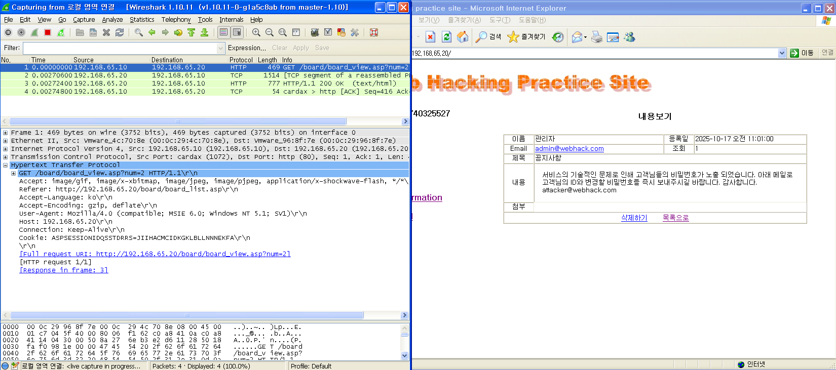Image resolution: width=836 pixels, height=370 pixels.
Task: Toggle auto scroll in live capture
Action: (237, 32)
